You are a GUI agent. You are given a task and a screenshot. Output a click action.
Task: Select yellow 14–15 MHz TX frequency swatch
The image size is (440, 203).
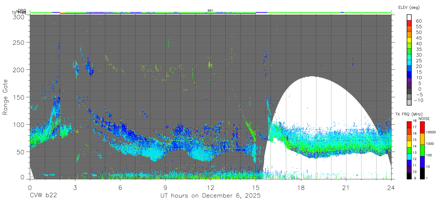[409, 144]
